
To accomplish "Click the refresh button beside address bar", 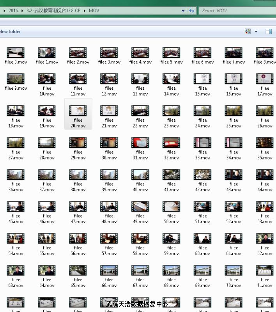I will click(192, 11).
